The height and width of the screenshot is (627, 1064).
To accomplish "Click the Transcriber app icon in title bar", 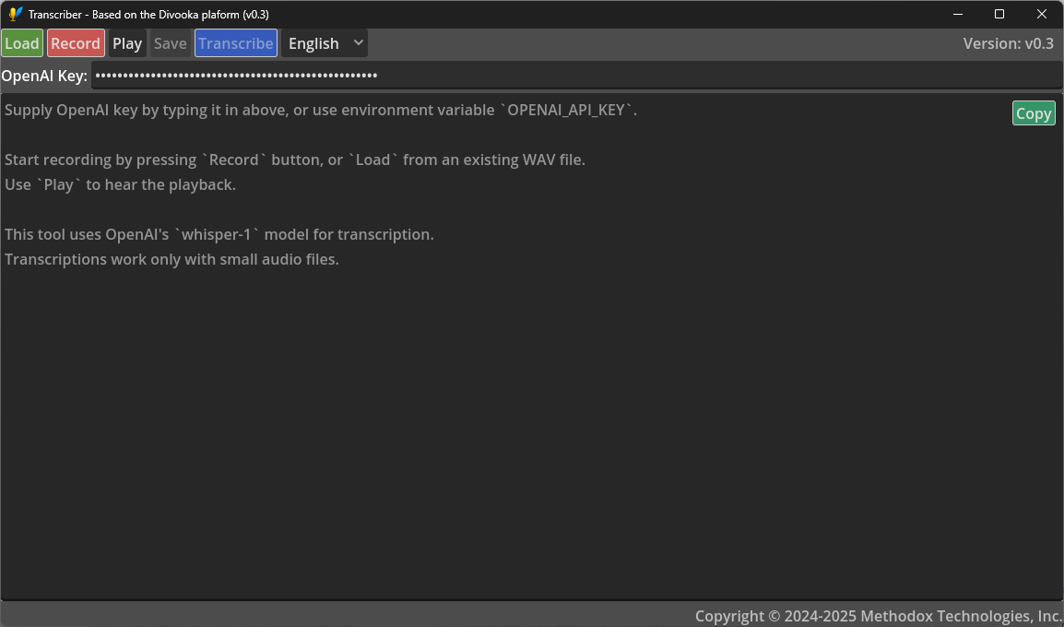I will [x=15, y=14].
